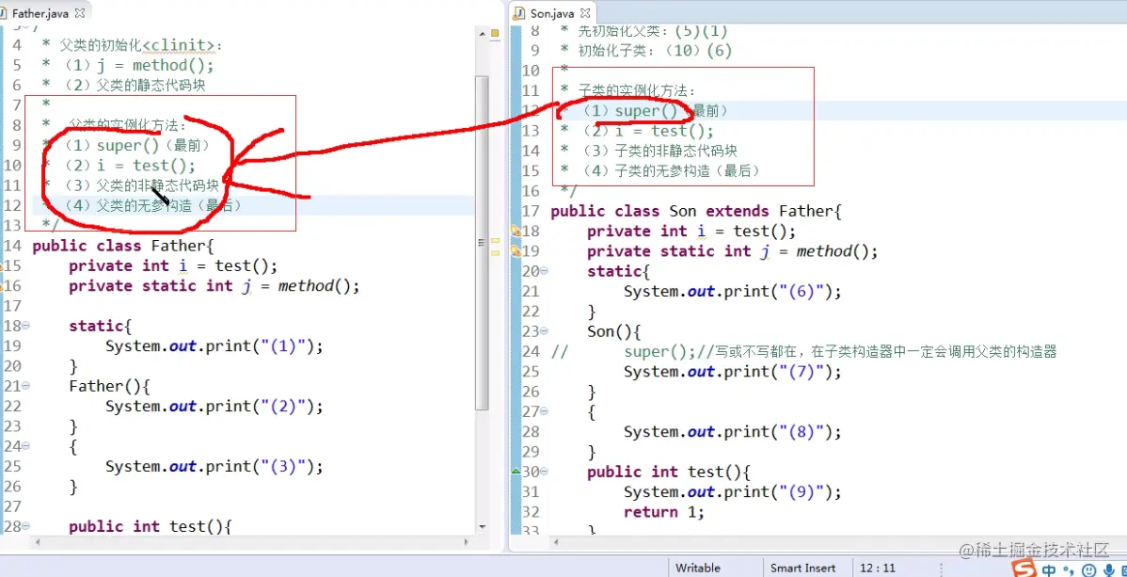Click 'Son(){' constructor declaration
Screen dimensions: 1127x577
pyautogui.click(x=613, y=332)
